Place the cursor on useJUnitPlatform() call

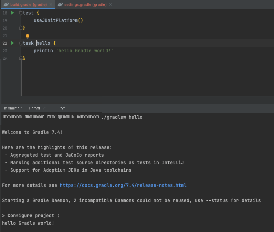point(58,20)
